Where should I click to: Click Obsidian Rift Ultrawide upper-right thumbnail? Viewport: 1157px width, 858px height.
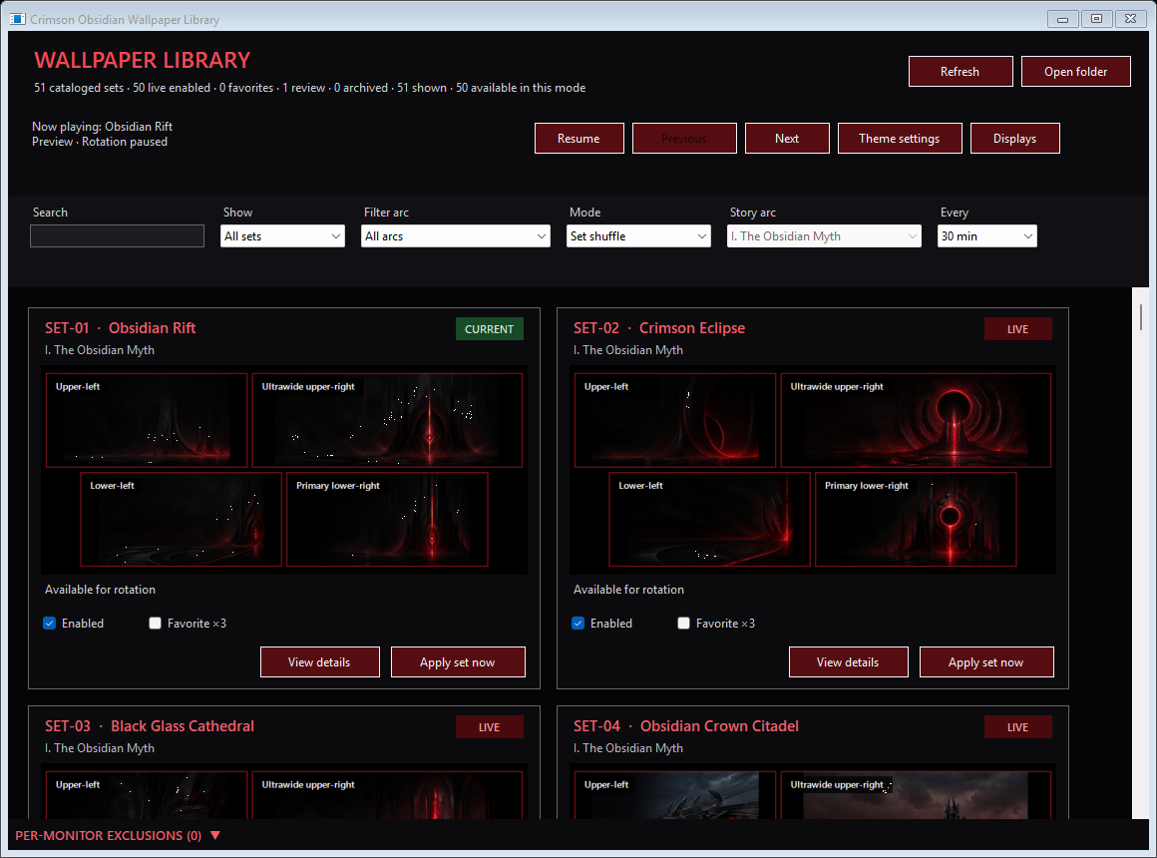pyautogui.click(x=387, y=420)
